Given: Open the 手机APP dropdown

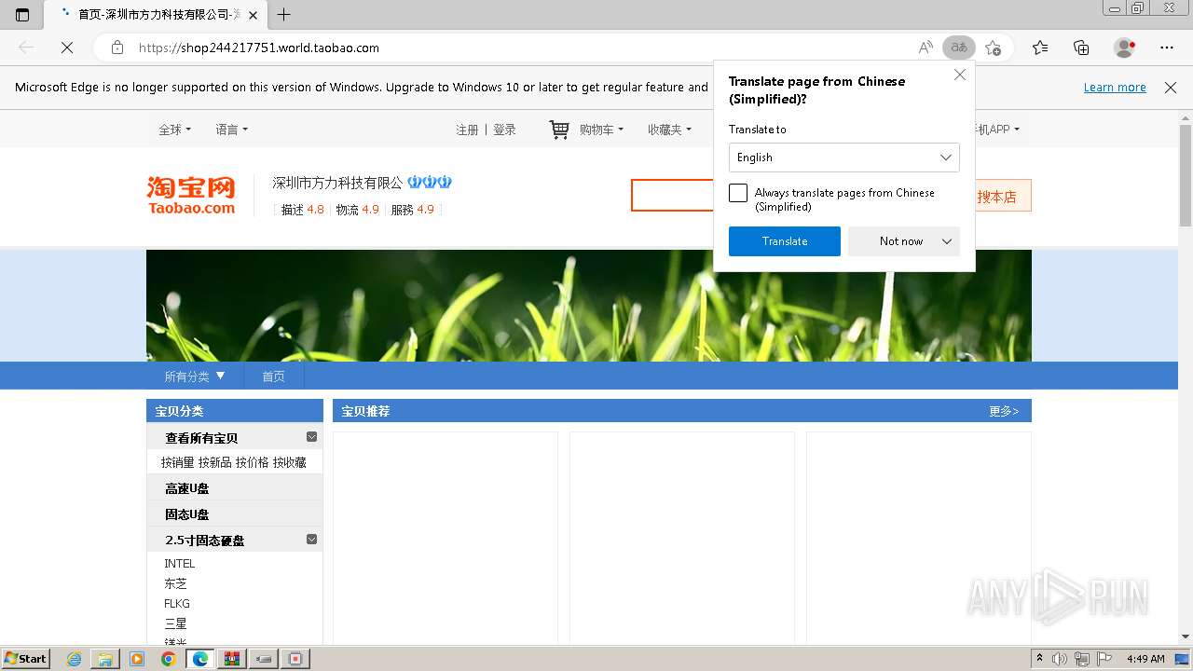Looking at the screenshot, I should [995, 130].
